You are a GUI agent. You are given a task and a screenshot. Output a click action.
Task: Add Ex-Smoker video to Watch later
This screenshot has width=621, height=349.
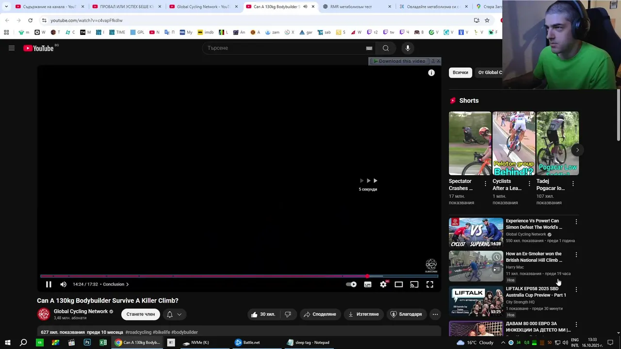point(496,257)
